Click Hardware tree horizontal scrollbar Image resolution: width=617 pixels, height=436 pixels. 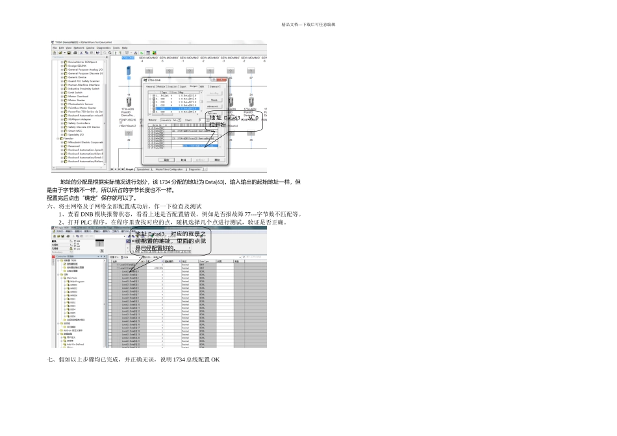pyautogui.click(x=79, y=168)
